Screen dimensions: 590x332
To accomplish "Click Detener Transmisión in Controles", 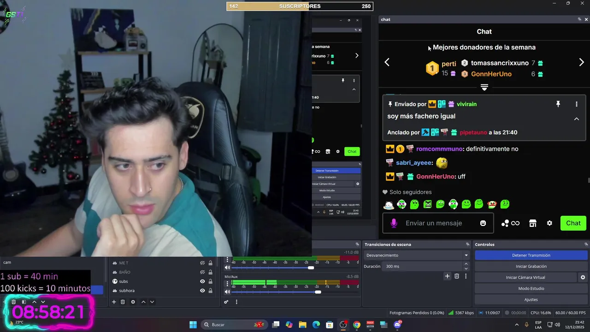I will click(x=531, y=255).
